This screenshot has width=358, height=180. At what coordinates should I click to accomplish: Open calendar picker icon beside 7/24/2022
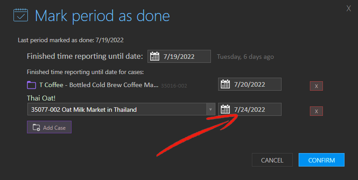point(225,109)
